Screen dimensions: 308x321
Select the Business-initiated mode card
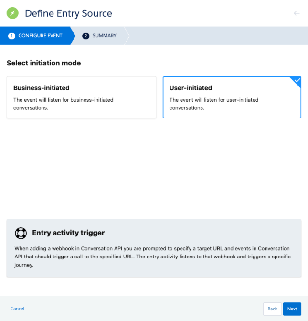(x=81, y=97)
